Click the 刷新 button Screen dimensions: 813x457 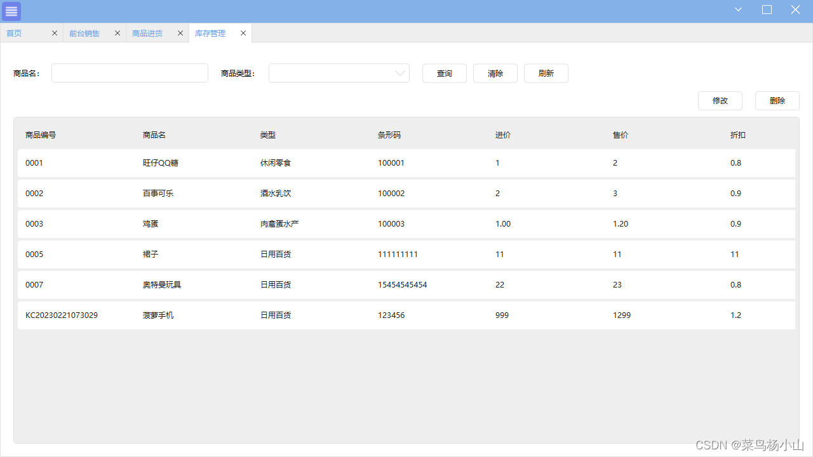546,73
